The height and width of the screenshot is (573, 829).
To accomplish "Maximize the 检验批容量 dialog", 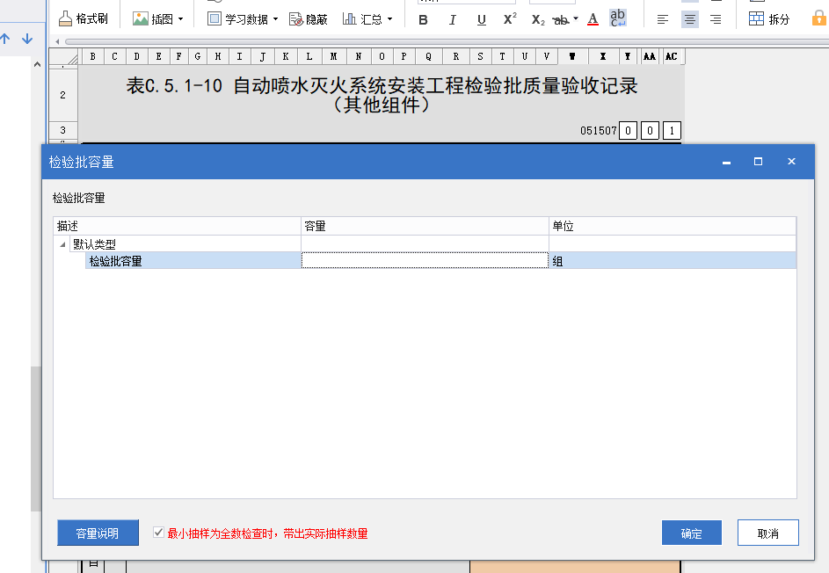I will click(x=758, y=162).
